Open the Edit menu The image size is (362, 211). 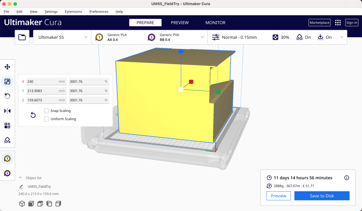19,12
